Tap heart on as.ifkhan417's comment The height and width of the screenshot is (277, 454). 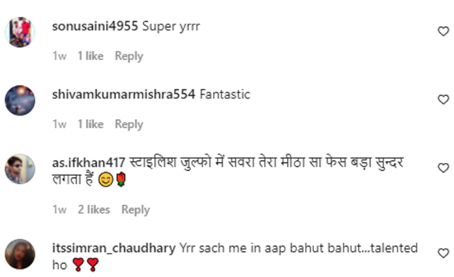443,168
